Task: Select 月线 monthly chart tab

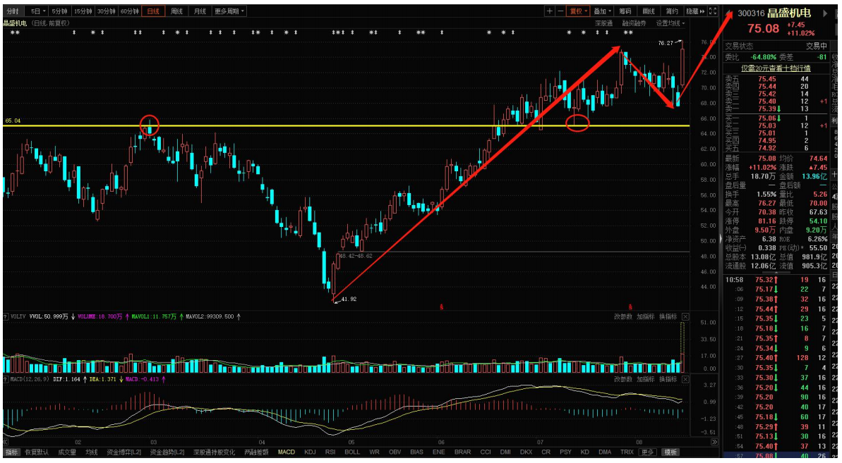Action: coord(199,11)
